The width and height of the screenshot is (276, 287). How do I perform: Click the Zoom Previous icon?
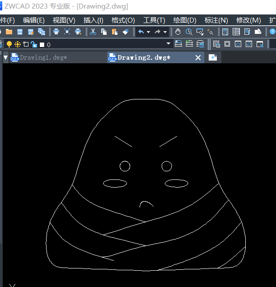click(211, 32)
